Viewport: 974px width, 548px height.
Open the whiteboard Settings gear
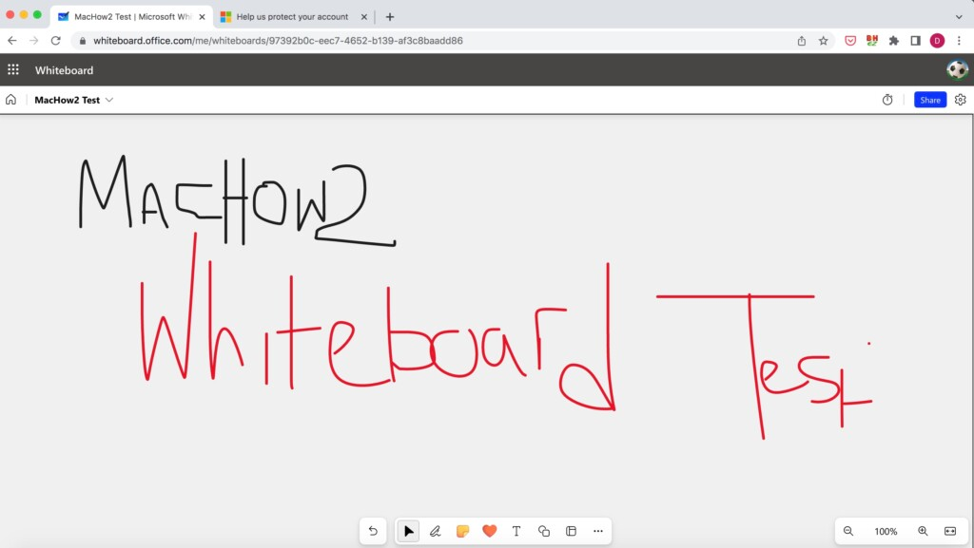(960, 100)
